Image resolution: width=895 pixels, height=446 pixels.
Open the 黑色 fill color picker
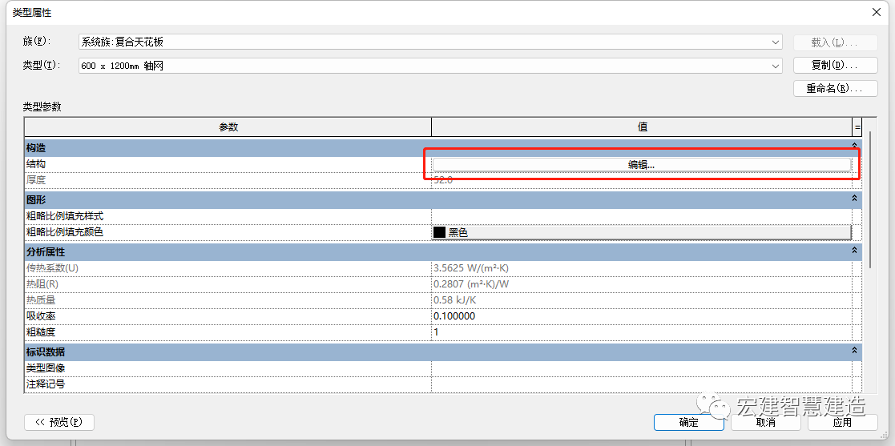pos(642,232)
